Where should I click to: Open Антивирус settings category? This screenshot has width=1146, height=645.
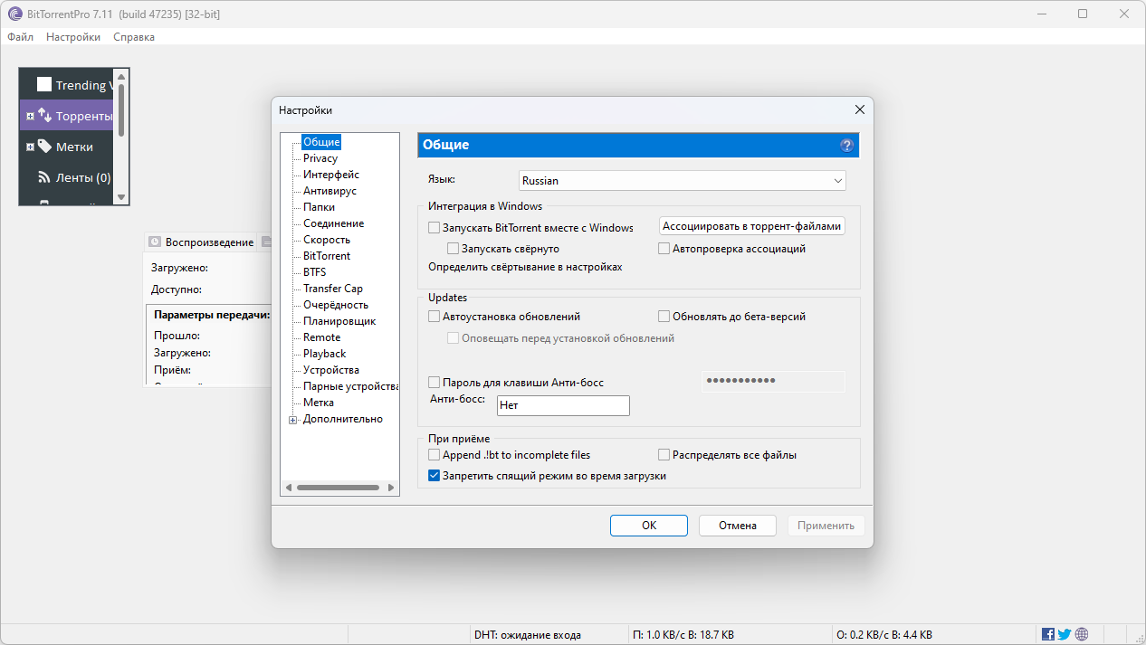tap(329, 191)
